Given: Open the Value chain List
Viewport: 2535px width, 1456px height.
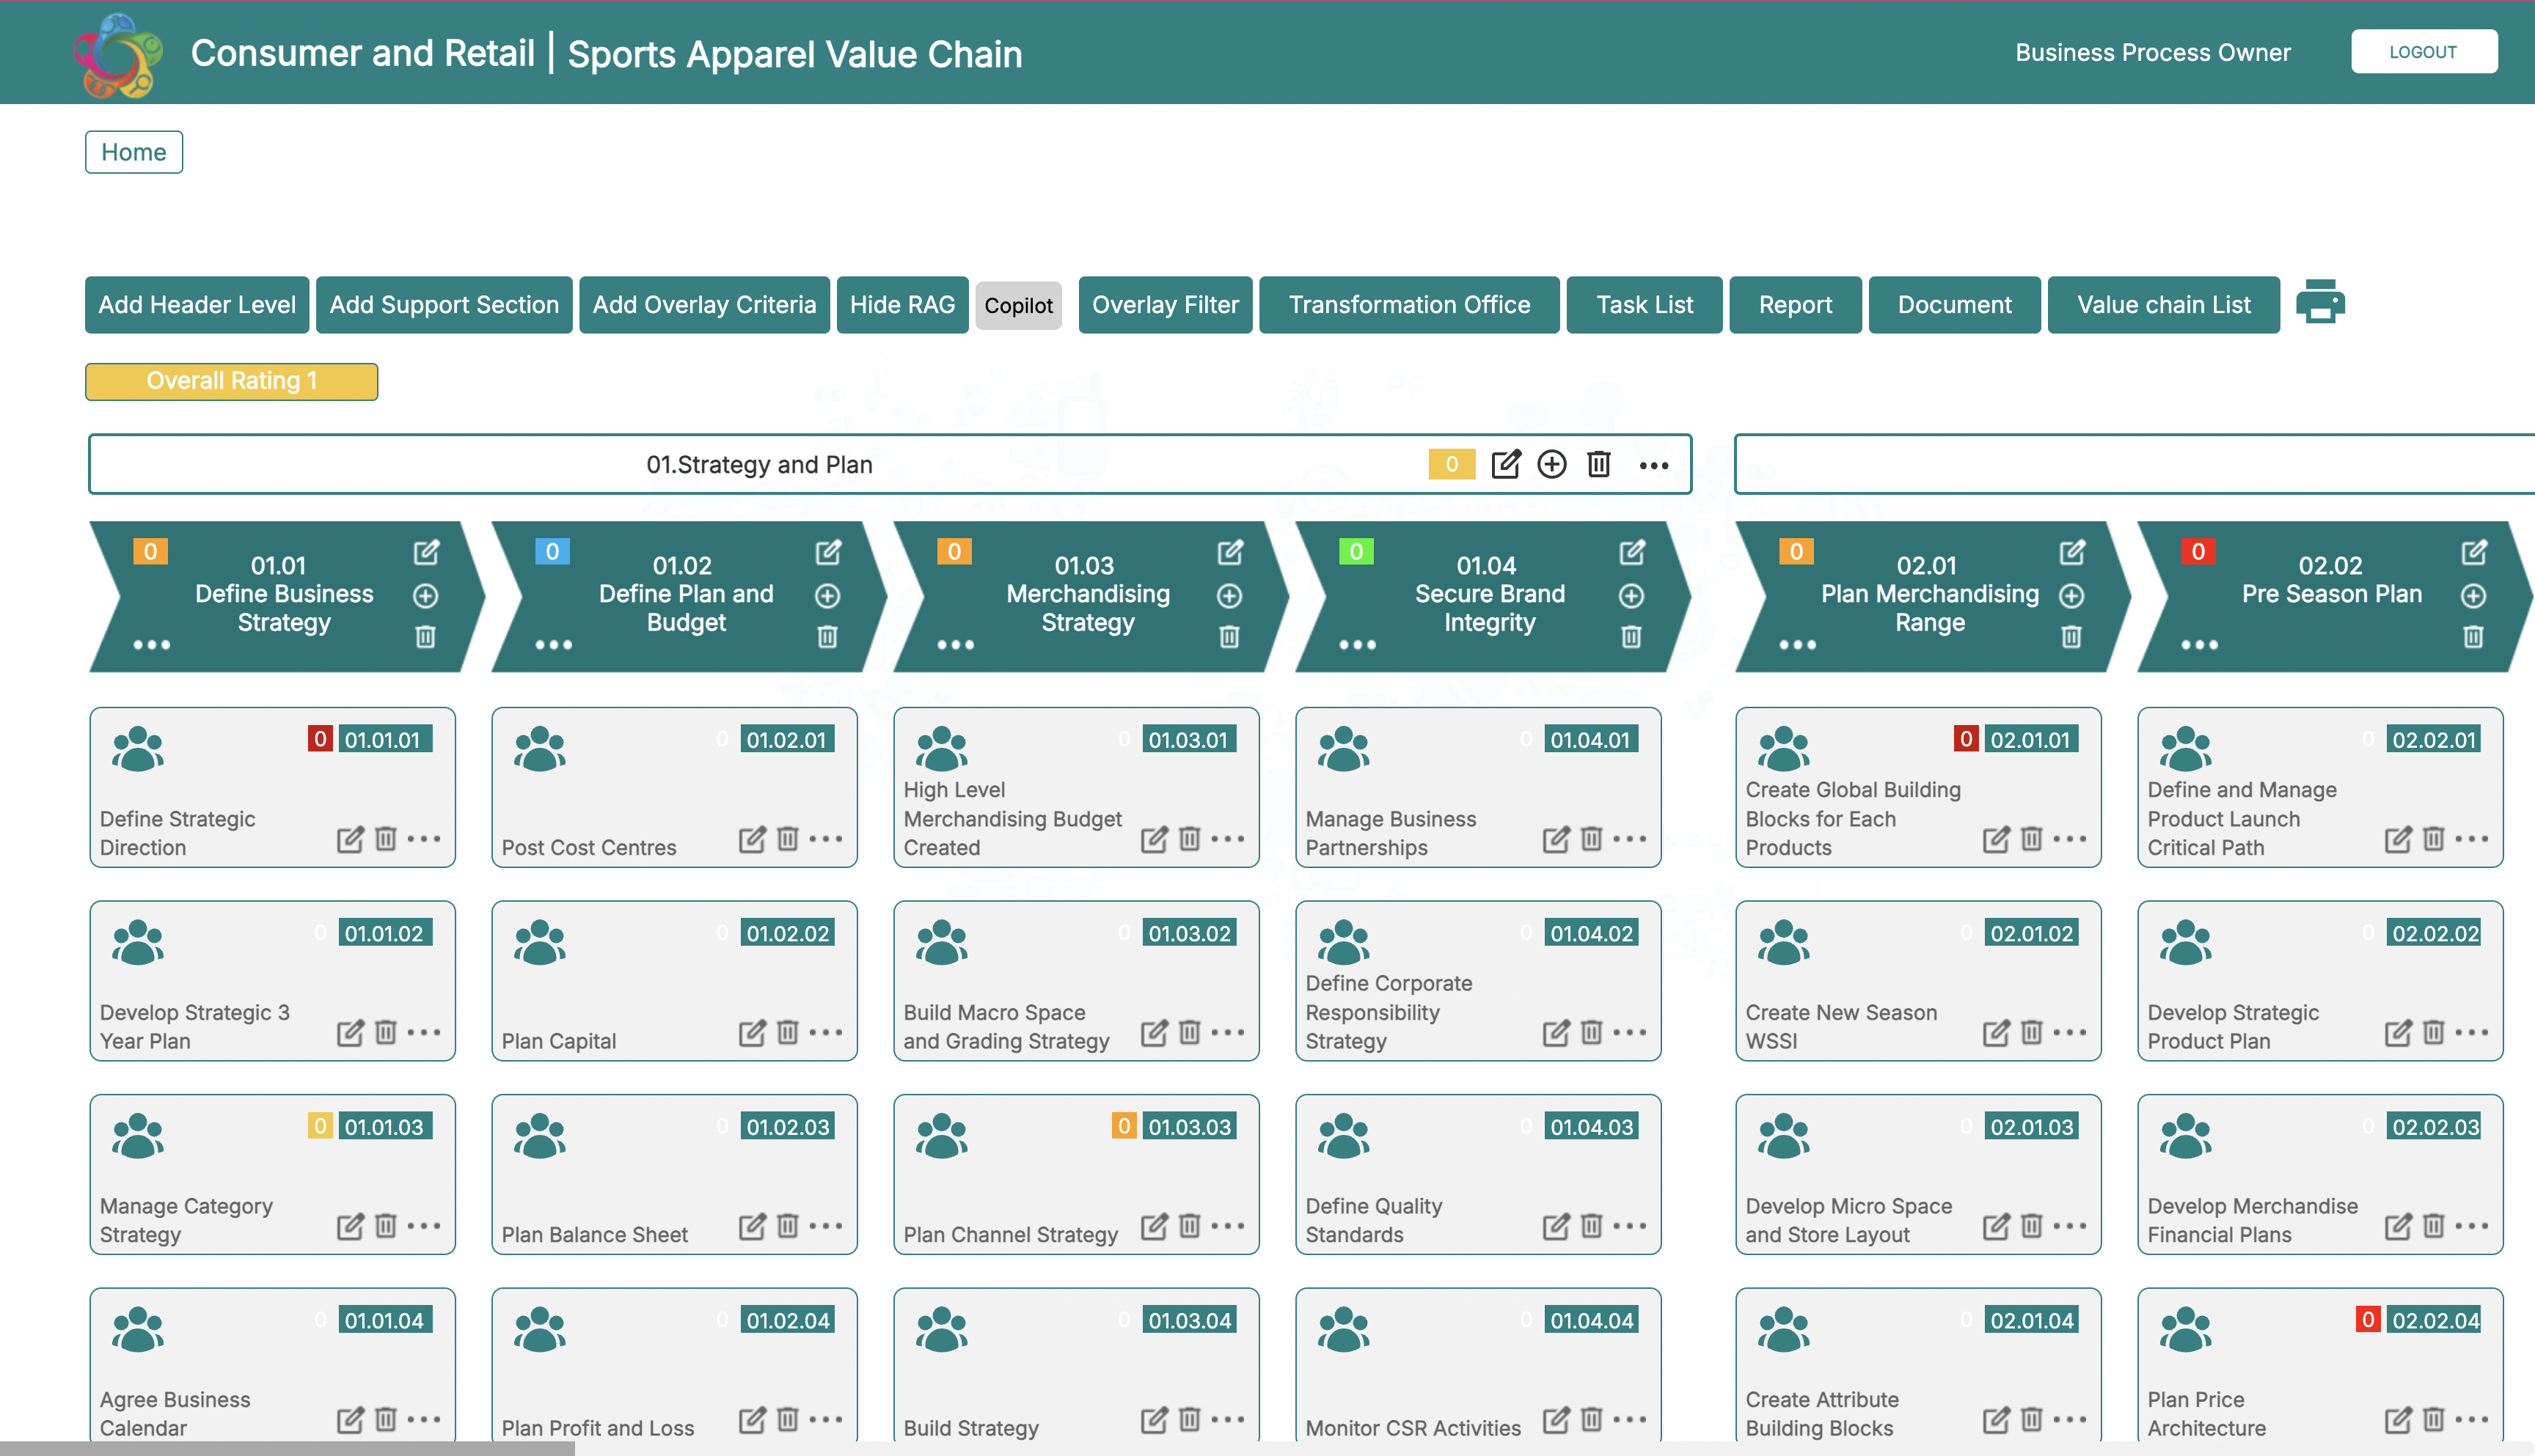Looking at the screenshot, I should pyautogui.click(x=2164, y=305).
